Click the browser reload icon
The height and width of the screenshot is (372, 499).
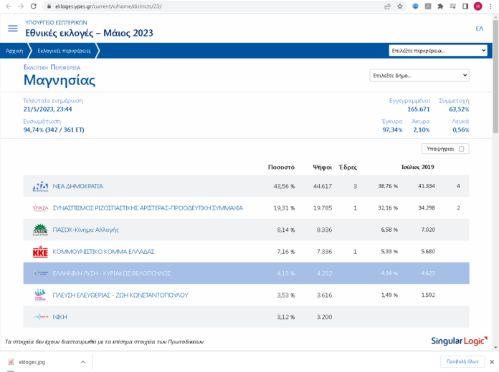click(x=33, y=6)
